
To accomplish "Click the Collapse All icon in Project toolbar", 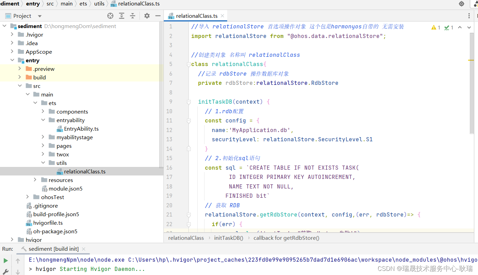I will 133,16.
